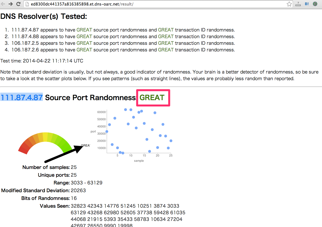The image size is (322, 227).
Task: Click the Test time line text
Action: (x=42, y=61)
